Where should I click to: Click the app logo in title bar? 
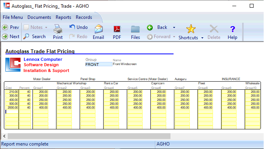[x=7, y=6]
